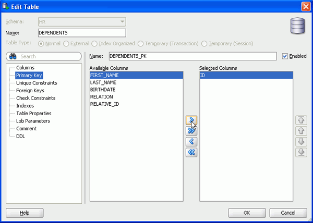This screenshot has width=313, height=223.
Task: Move selected column up one position
Action: pos(301,131)
